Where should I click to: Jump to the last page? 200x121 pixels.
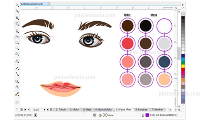[48, 110]
